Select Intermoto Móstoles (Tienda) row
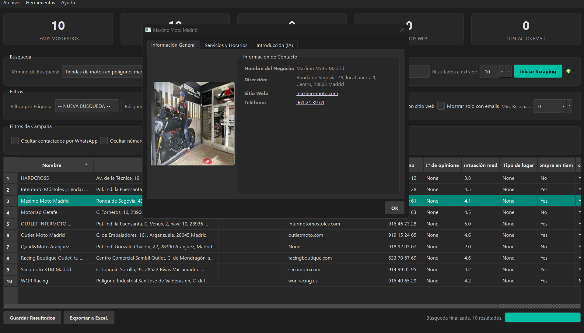584x333 pixels. [55, 190]
